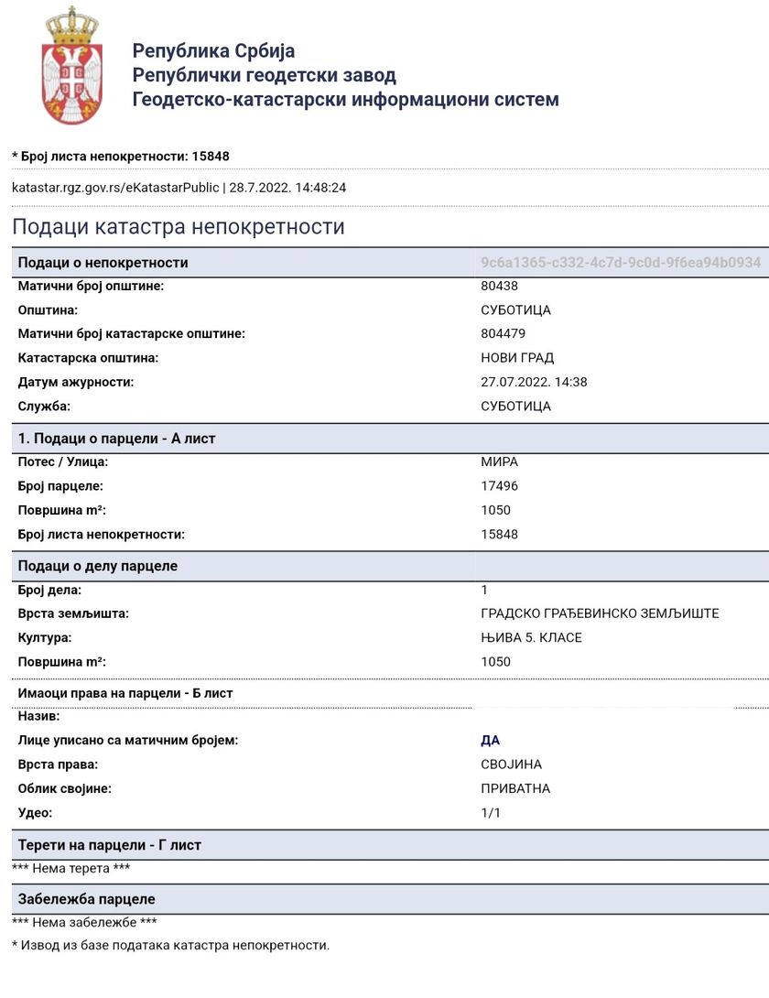Click Геодетско-катастарски информациони систем heading
The width and height of the screenshot is (769, 998).
click(345, 99)
